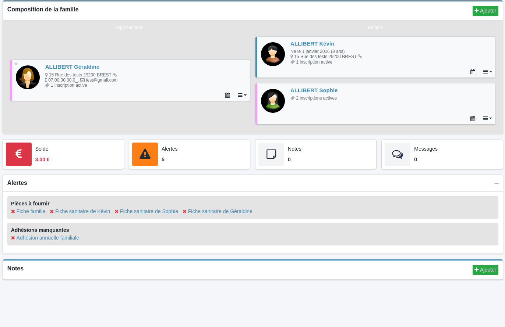Open the hamburger menu on Géraldine's card

(x=242, y=95)
